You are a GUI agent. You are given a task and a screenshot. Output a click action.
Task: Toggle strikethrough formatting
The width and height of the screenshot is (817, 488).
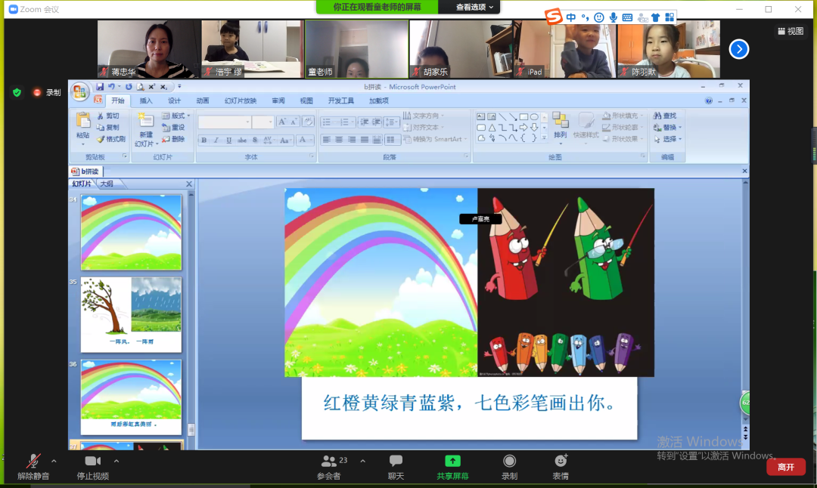click(242, 140)
